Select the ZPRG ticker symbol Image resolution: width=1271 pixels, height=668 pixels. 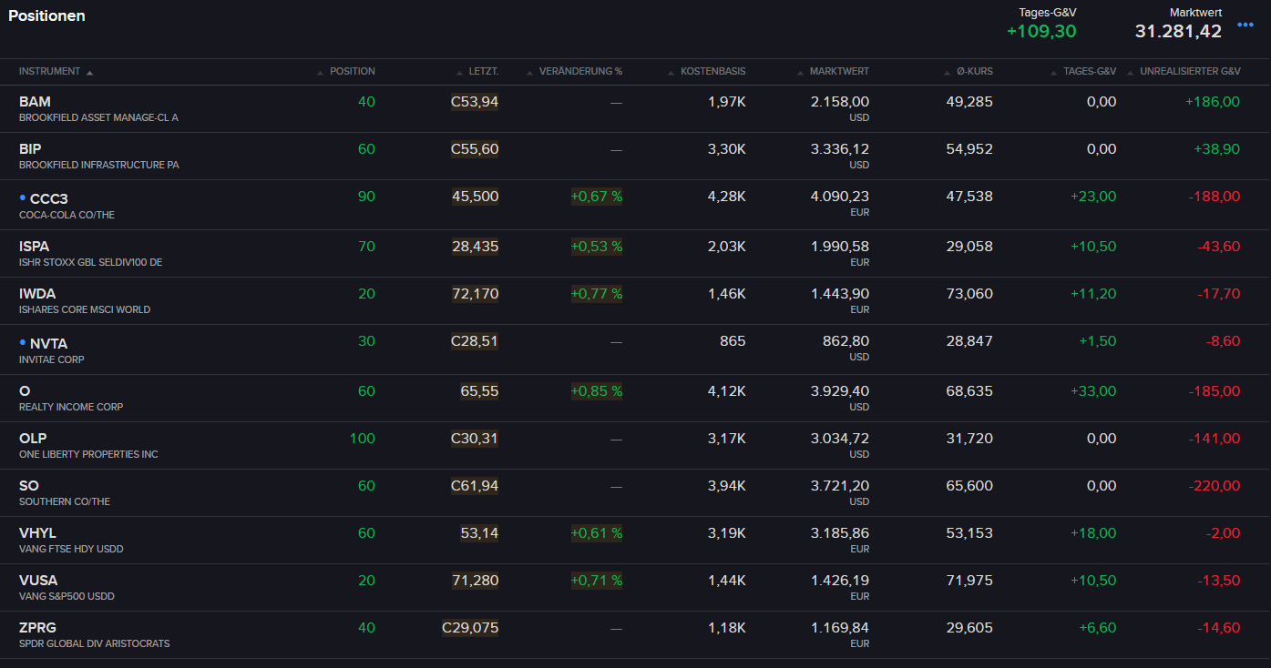point(37,628)
